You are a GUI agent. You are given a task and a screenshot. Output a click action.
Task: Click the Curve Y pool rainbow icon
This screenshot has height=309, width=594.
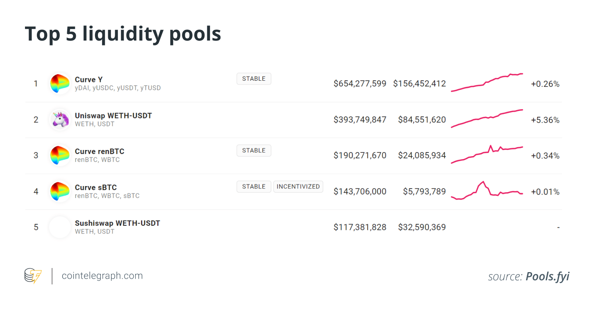(60, 84)
